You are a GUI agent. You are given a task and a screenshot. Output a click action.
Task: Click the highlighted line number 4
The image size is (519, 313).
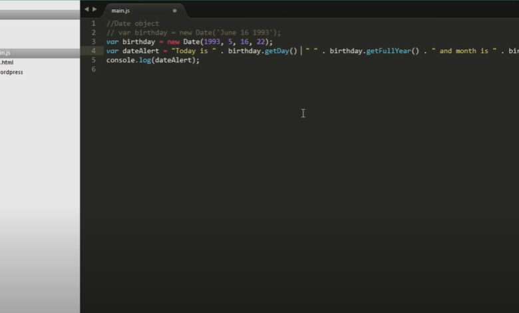93,51
